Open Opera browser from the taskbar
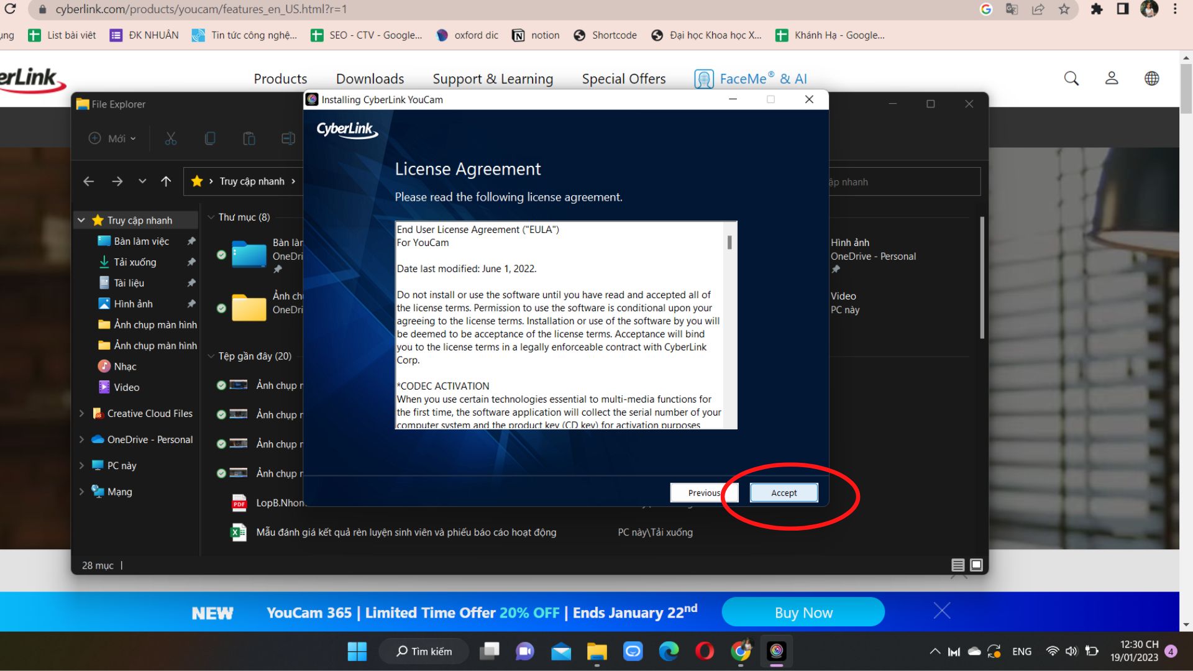 click(705, 651)
